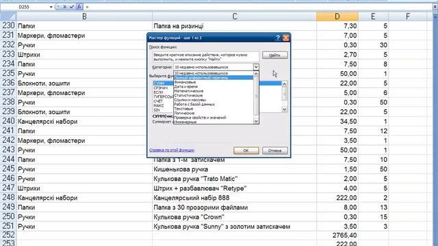Select row 252 header
Viewport: 438px width, 246px height.
[x=8, y=235]
